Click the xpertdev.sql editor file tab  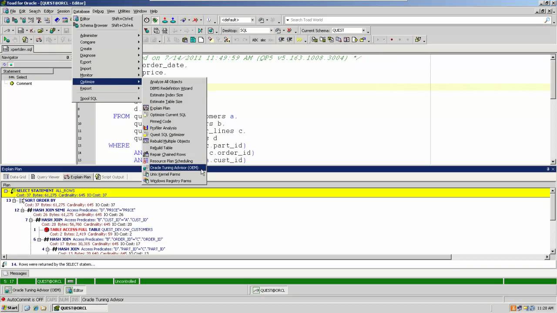coord(18,49)
